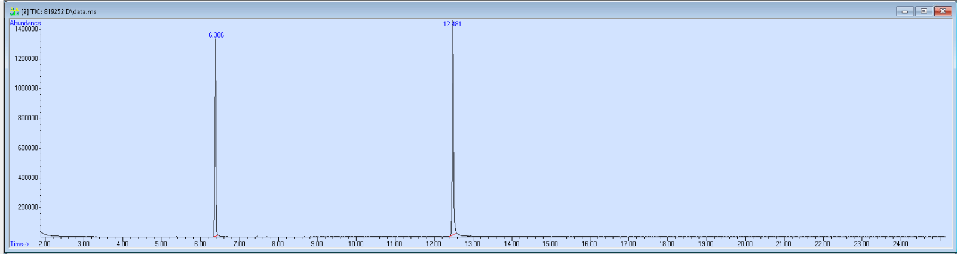This screenshot has height=254, width=957.
Task: Click the 8.00 time axis label
Action: [278, 244]
